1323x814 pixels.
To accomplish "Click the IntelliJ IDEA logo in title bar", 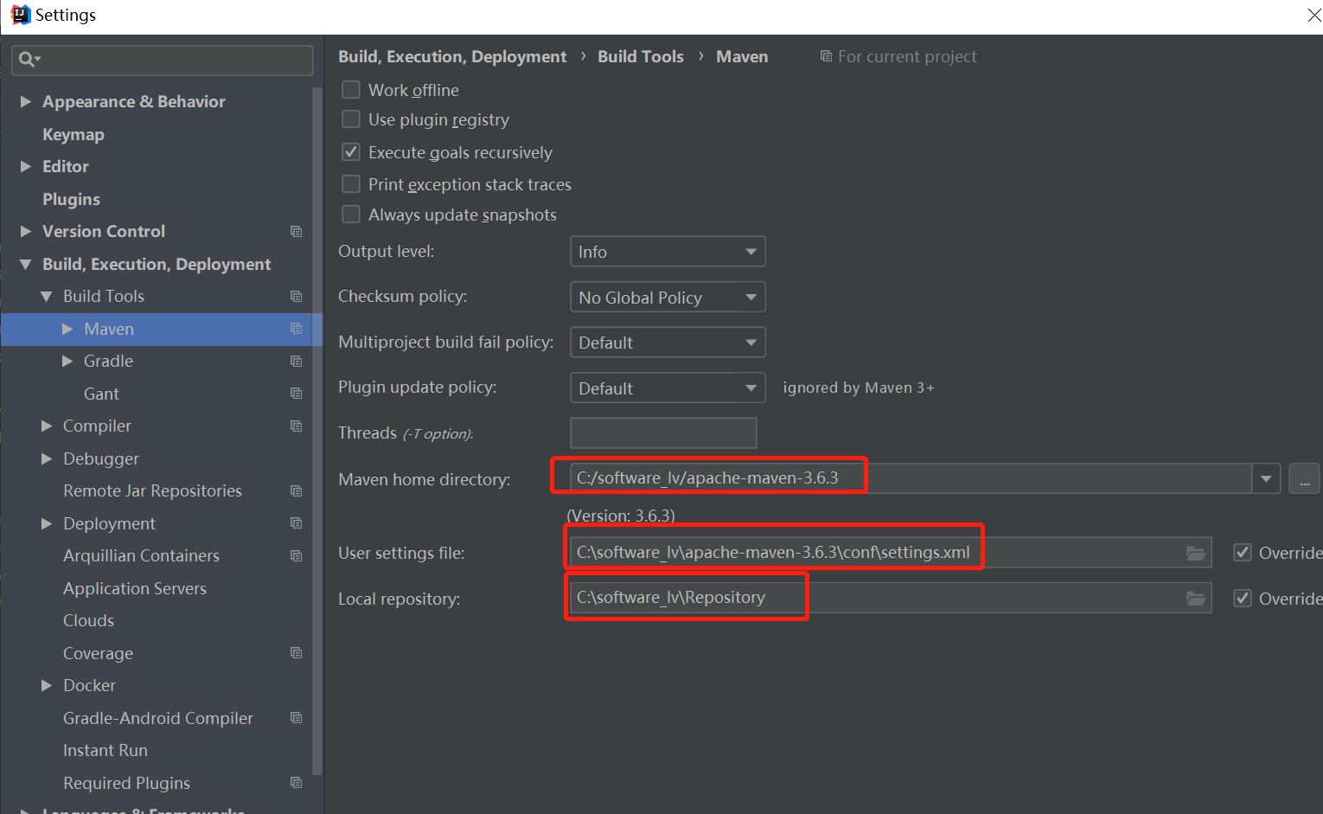I will 20,15.
